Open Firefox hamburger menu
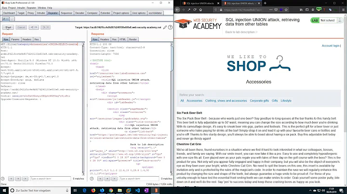 tap(343, 10)
